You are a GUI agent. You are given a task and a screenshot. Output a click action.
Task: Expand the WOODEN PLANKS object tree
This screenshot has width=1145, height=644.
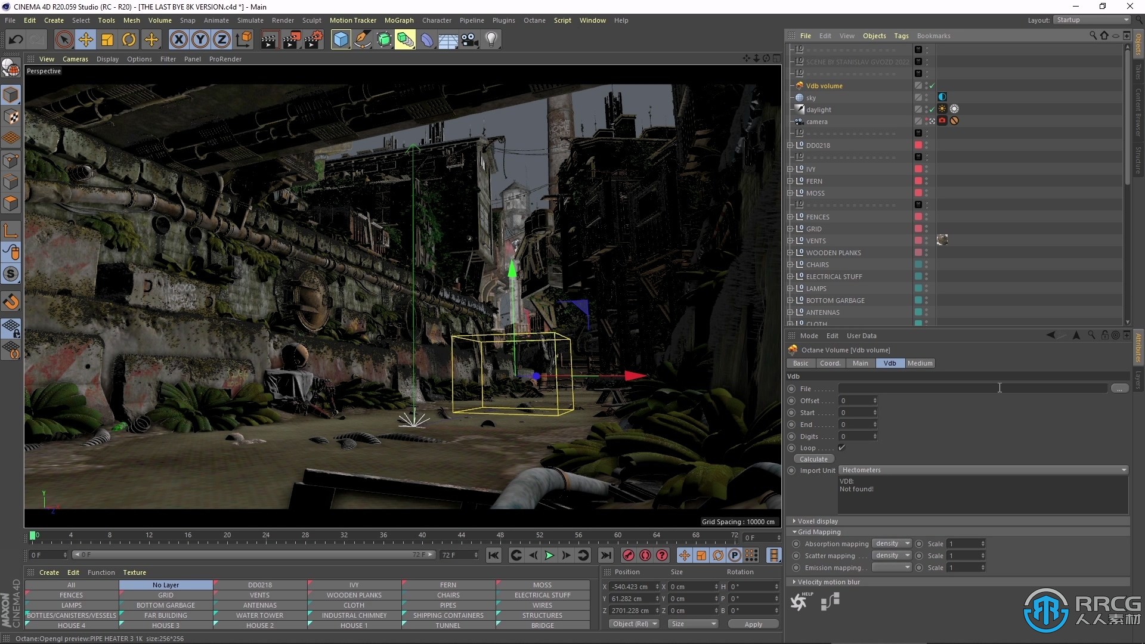(x=790, y=253)
